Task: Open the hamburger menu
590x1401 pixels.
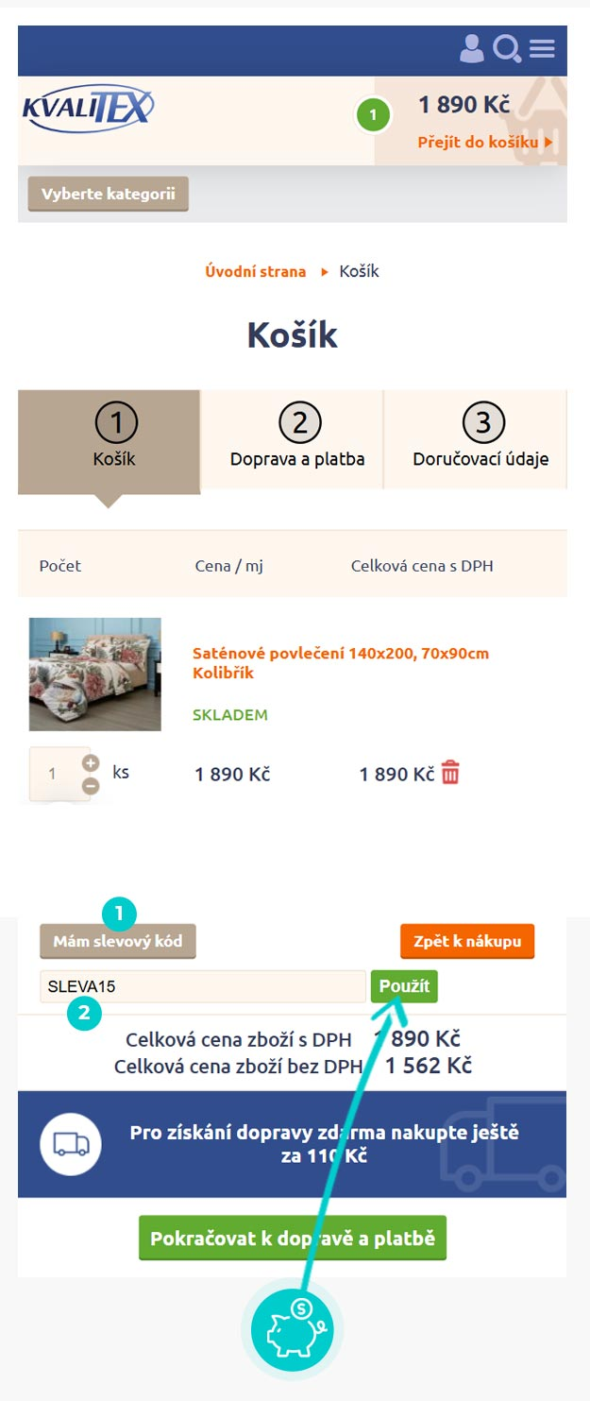Action: [542, 48]
